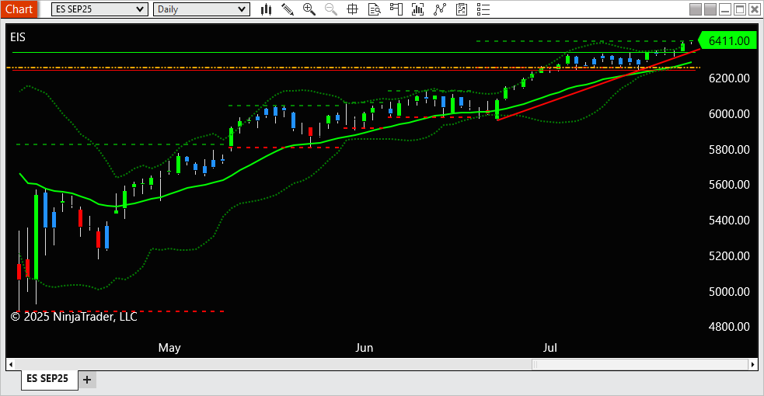The height and width of the screenshot is (396, 764).
Task: Close the chart window
Action: click(754, 9)
